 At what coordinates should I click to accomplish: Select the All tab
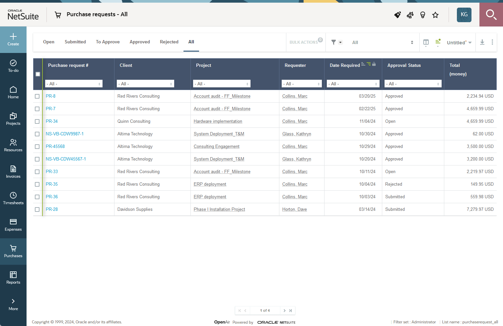point(191,42)
